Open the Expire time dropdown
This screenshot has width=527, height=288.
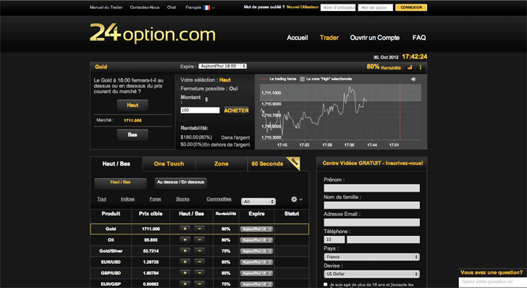(222, 66)
